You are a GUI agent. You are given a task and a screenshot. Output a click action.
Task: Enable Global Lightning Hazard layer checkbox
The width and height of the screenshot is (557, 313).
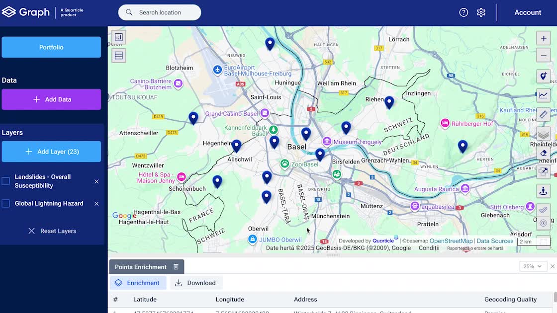pyautogui.click(x=5, y=203)
